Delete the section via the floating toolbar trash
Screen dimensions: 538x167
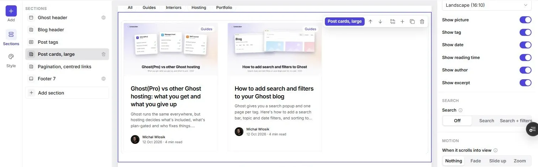(x=422, y=21)
